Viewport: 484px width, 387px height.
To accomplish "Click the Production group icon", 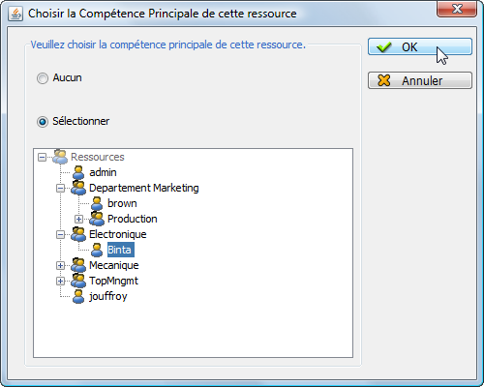I will 97,219.
